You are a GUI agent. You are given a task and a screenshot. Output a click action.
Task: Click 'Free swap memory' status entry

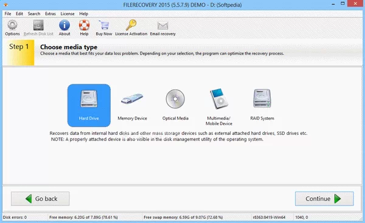(183, 218)
